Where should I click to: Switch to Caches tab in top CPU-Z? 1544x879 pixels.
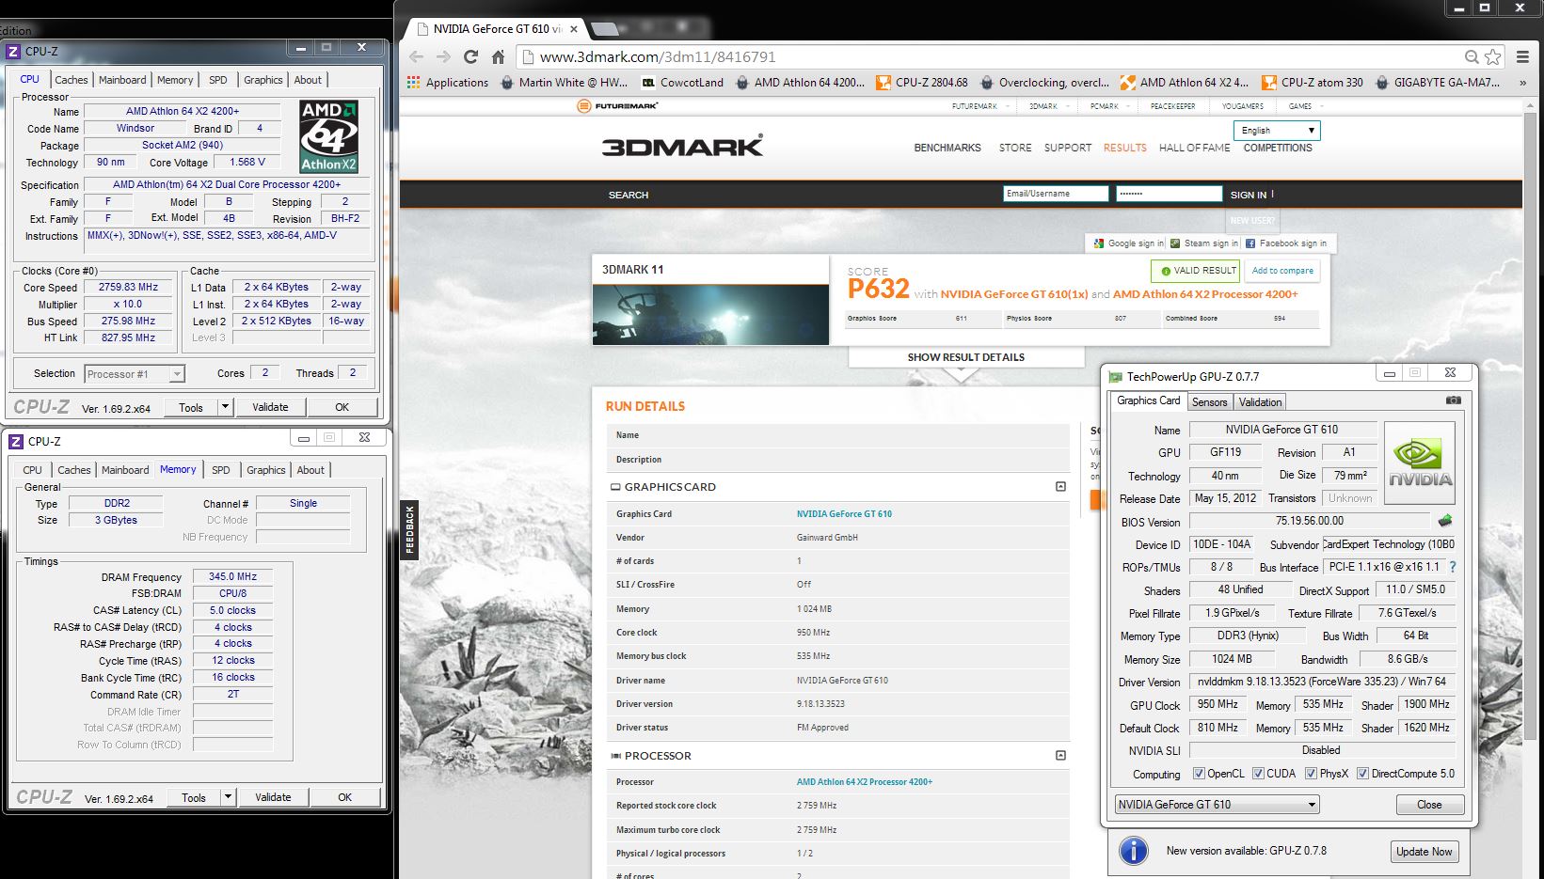[x=72, y=80]
